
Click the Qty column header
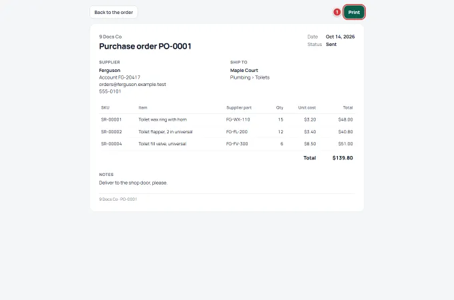pyautogui.click(x=279, y=107)
